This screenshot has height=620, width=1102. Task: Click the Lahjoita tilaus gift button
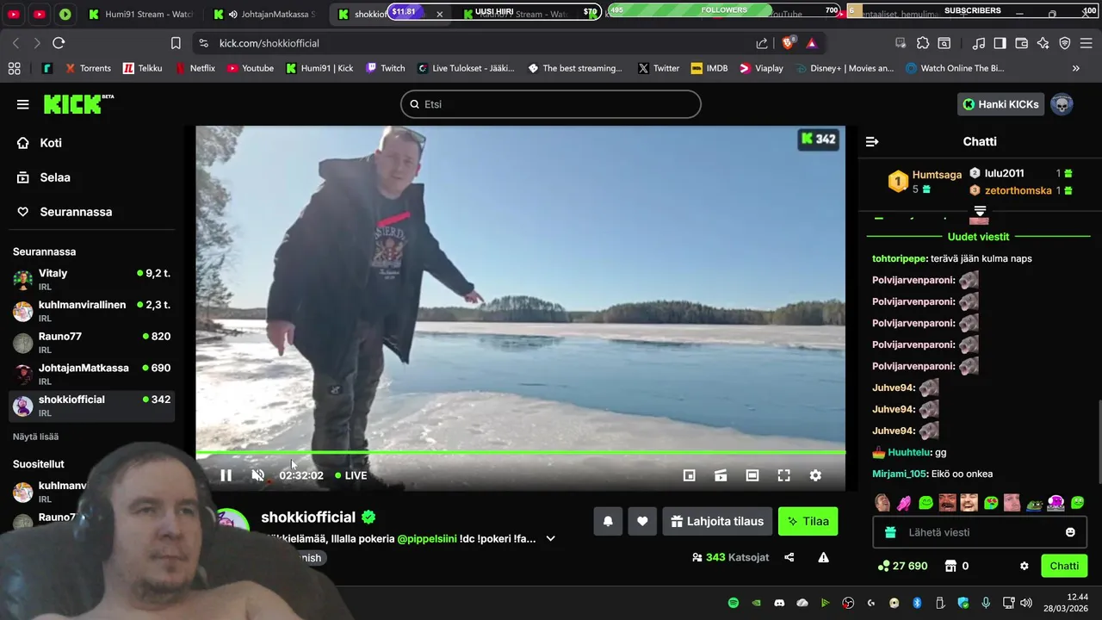coord(717,521)
